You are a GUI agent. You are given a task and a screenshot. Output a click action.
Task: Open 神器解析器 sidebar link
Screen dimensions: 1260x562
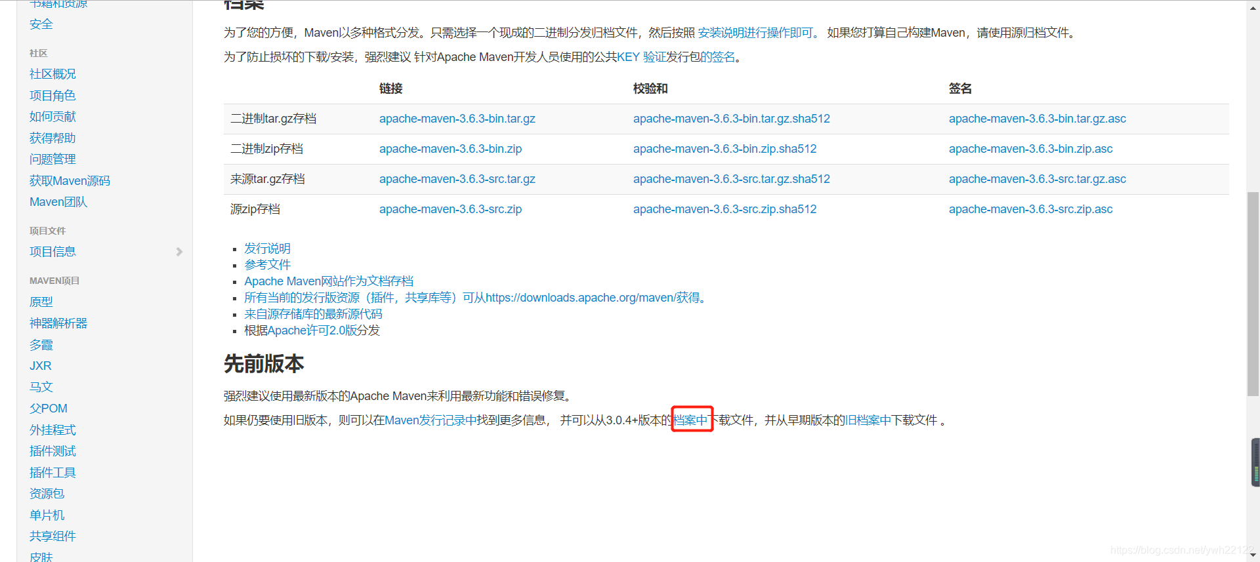tap(58, 323)
